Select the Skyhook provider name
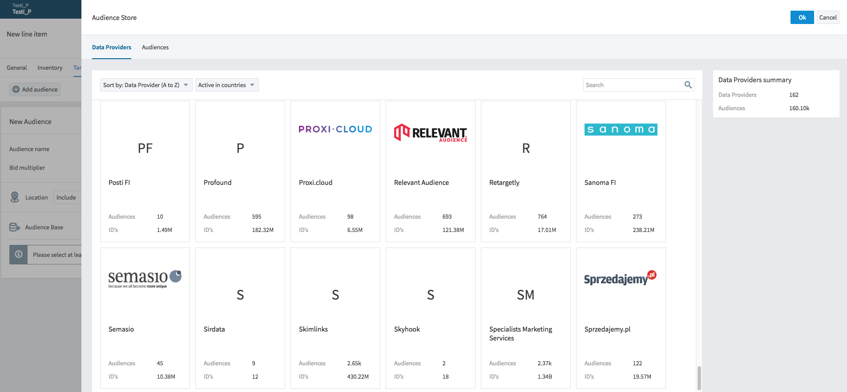 tap(407, 329)
